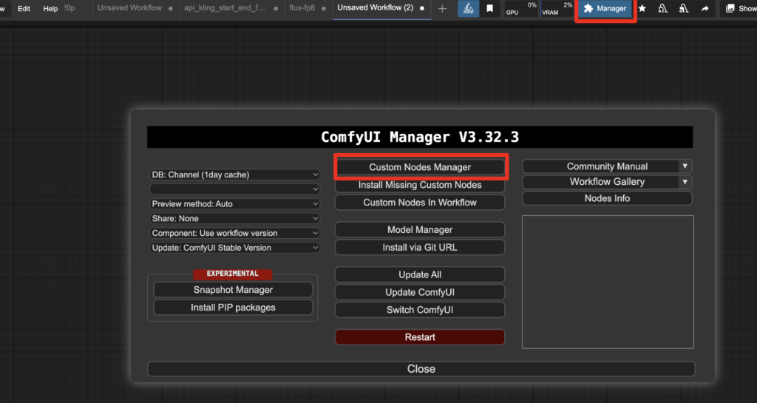Expand the Workflow Gallery dropdown arrow
Viewport: 757px width, 403px height.
click(685, 182)
